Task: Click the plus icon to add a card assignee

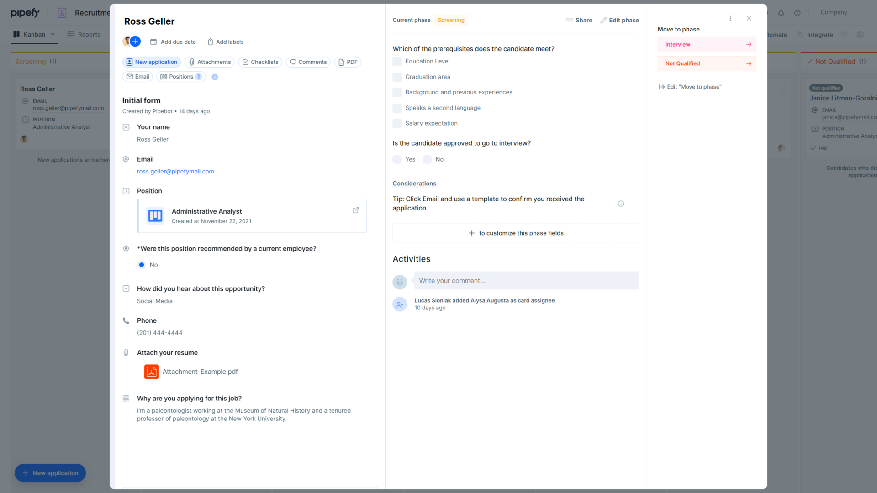Action: point(134,41)
